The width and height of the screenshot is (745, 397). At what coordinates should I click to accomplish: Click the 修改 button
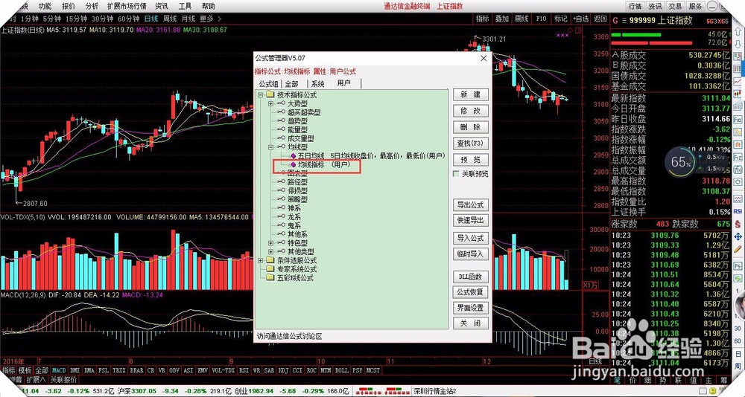(471, 111)
